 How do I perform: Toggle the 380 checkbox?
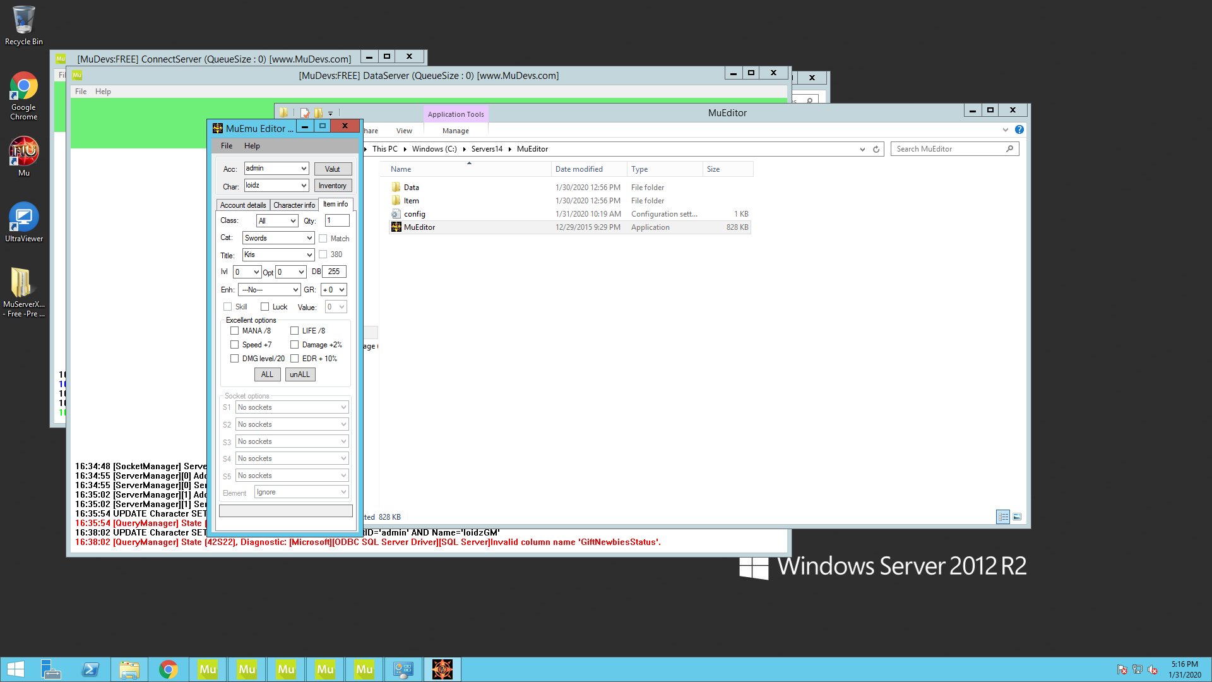323,254
